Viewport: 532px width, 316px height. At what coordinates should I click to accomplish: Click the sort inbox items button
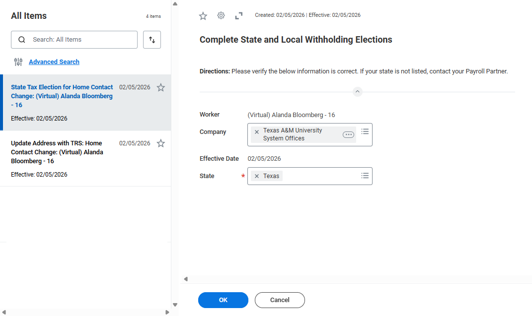pyautogui.click(x=152, y=40)
